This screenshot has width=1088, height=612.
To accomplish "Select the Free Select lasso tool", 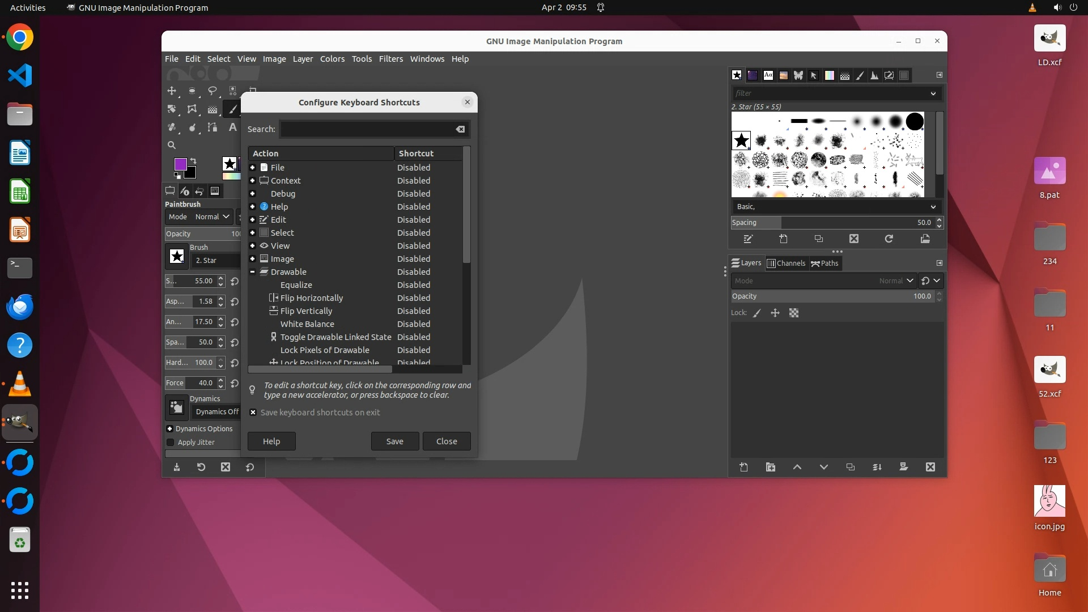I will tap(212, 91).
